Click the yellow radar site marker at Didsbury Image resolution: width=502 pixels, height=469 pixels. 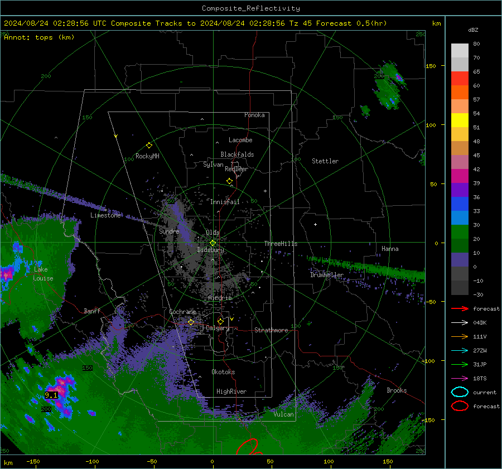(213, 243)
